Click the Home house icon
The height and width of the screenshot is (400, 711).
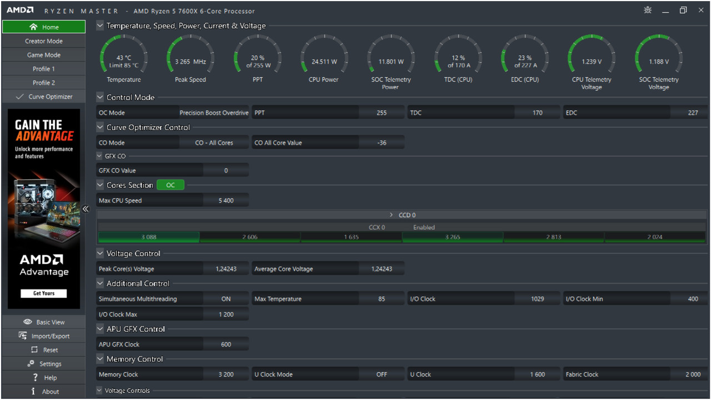coord(33,27)
